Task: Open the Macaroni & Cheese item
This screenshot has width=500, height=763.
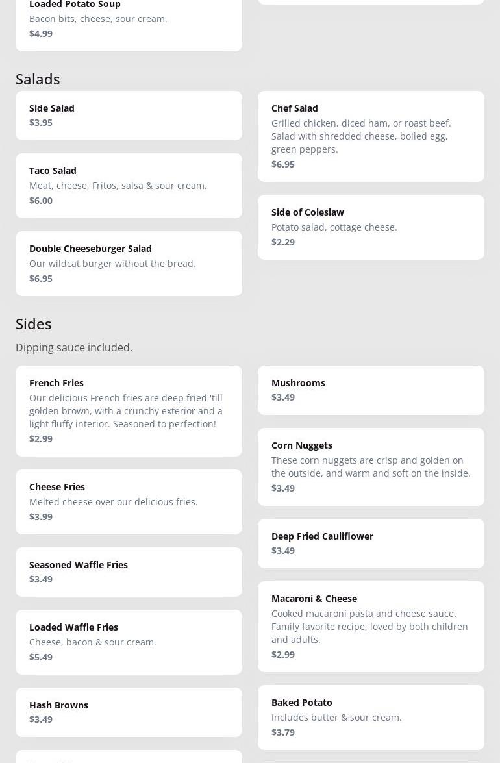Action: pyautogui.click(x=371, y=626)
